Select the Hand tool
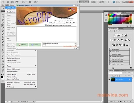134x103 pixels. [x=3, y=70]
